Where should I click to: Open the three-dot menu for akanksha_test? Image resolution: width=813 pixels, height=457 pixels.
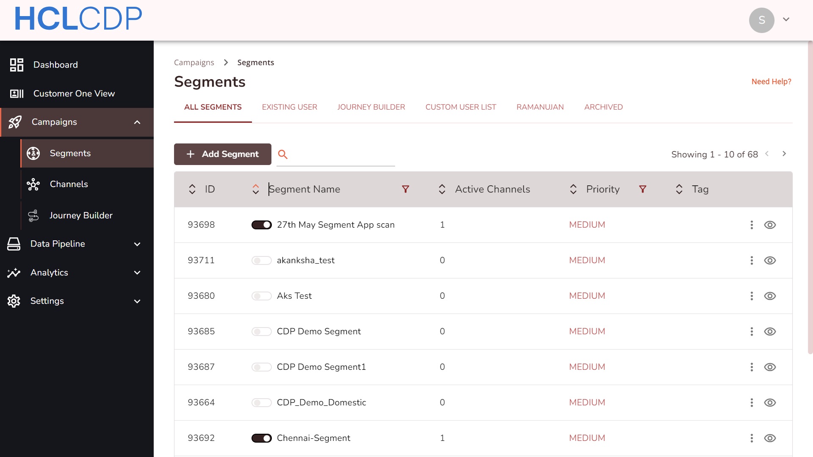click(752, 260)
